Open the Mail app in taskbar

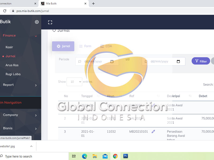click(x=105, y=156)
